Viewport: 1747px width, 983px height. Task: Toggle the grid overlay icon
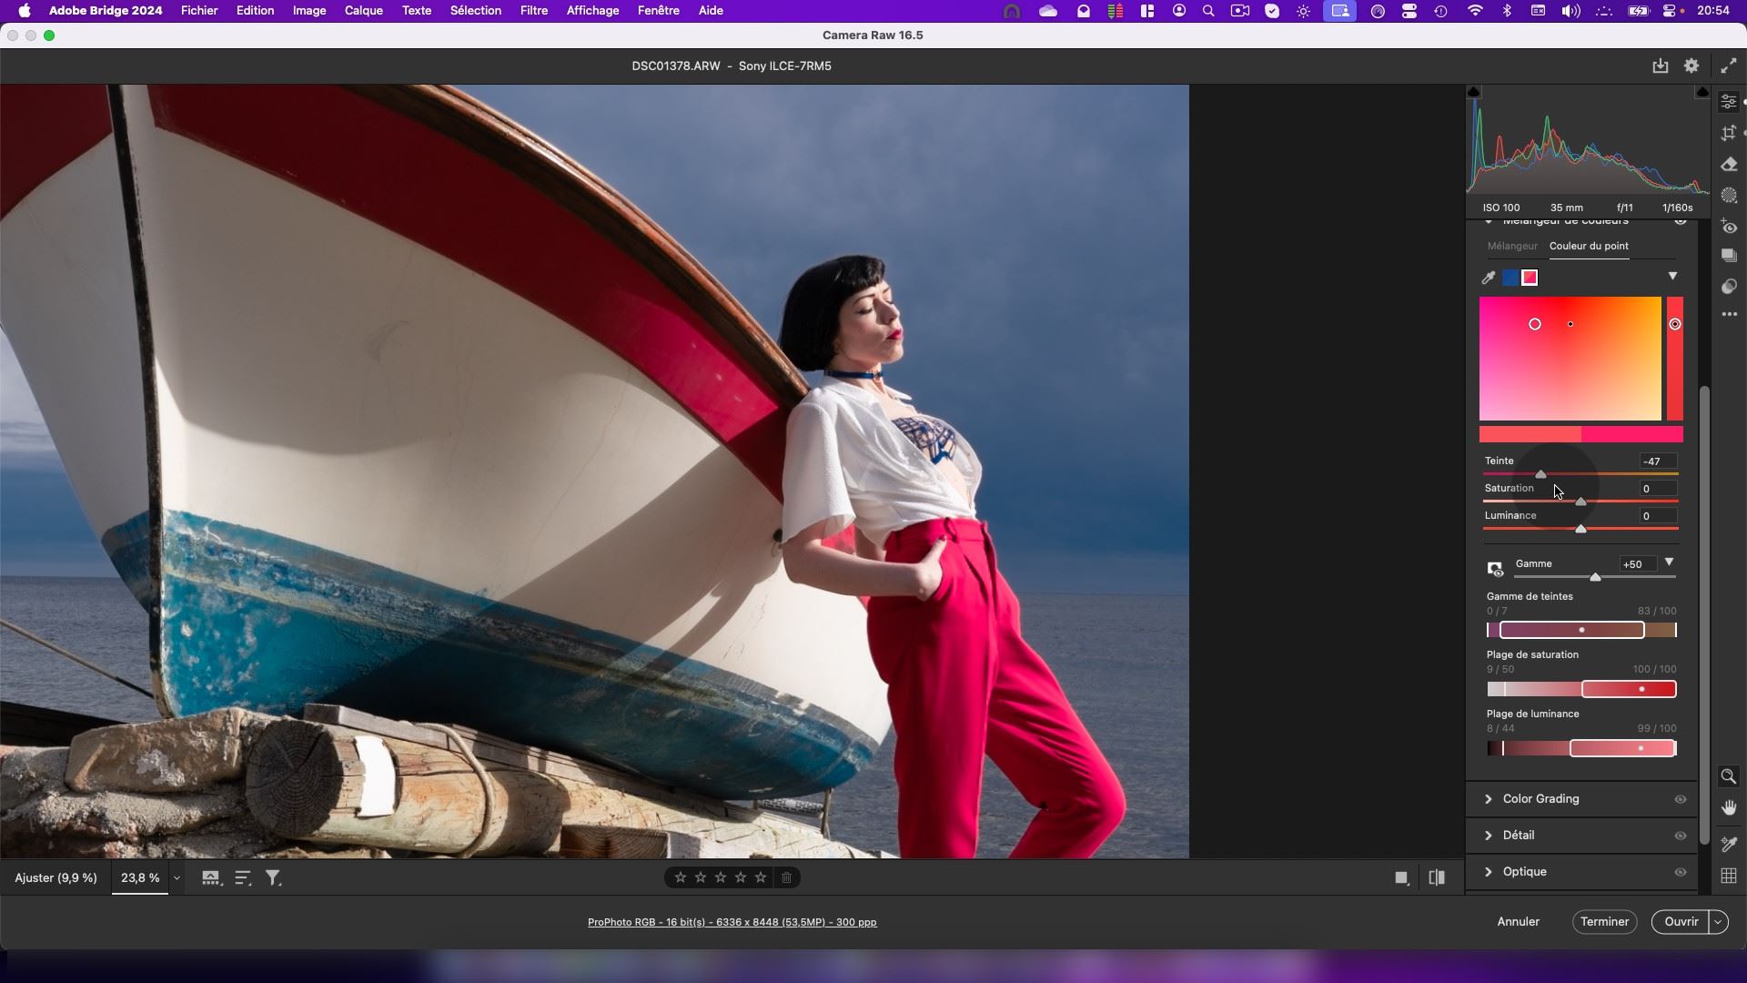coord(1729,876)
